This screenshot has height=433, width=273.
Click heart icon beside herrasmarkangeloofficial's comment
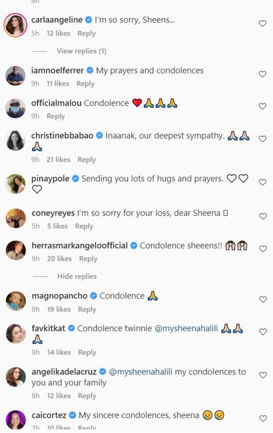pyautogui.click(x=262, y=249)
